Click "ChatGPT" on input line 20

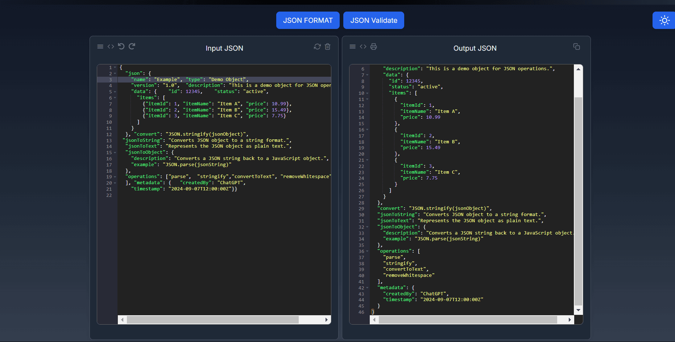click(230, 183)
